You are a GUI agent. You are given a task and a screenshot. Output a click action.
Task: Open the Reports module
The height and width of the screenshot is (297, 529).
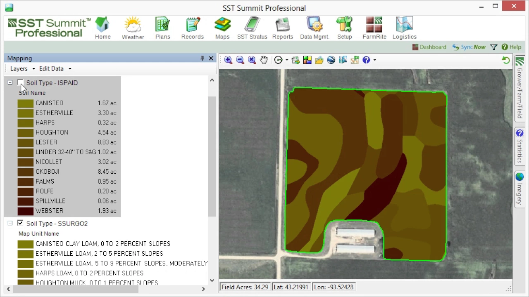[x=283, y=28]
